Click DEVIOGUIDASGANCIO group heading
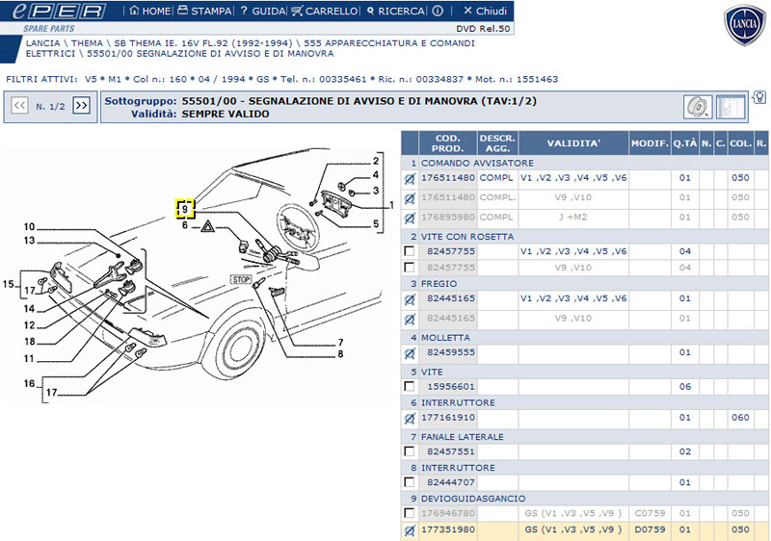Viewport: 771px width, 541px height. pos(473,499)
